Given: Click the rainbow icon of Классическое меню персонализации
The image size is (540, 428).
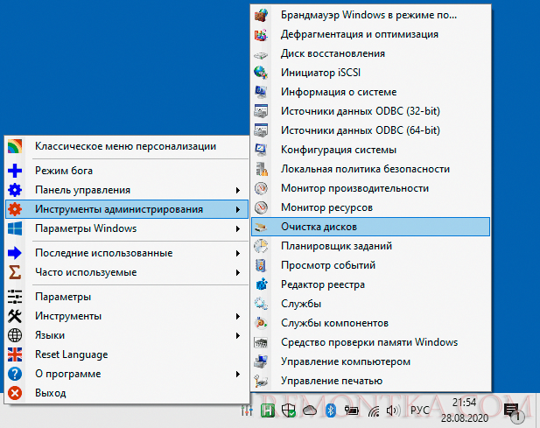Looking at the screenshot, I should tap(15, 146).
